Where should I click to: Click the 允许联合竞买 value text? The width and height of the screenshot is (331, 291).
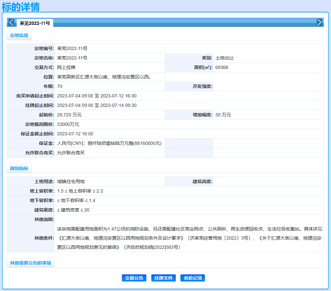pos(71,153)
